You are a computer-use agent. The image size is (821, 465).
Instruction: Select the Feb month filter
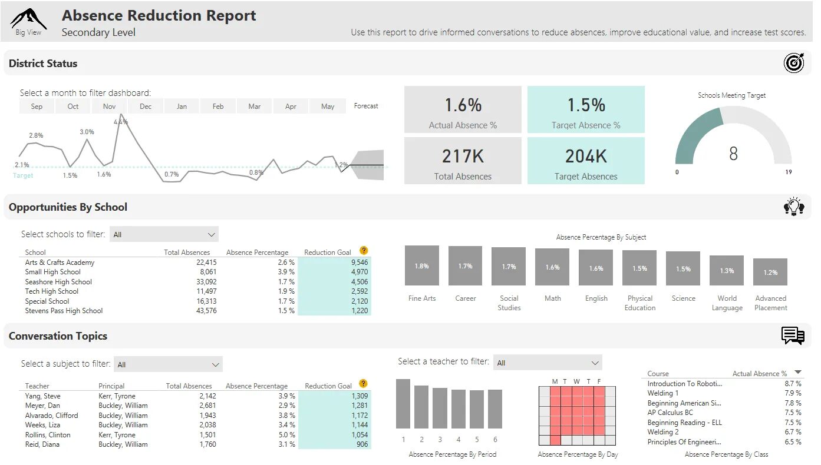coord(218,107)
